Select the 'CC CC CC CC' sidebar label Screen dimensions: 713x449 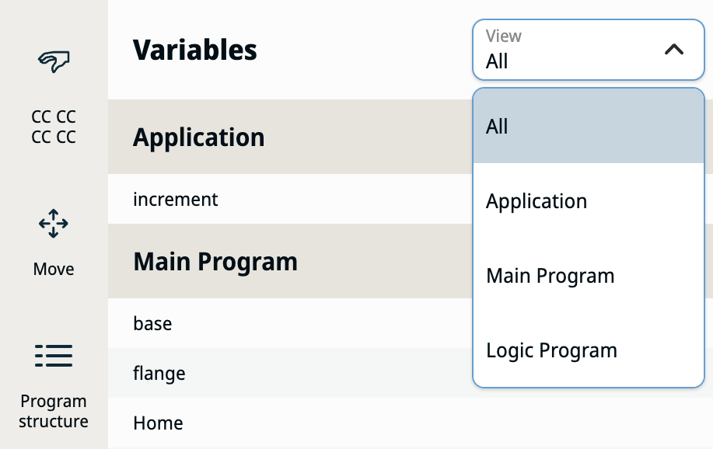pos(54,127)
